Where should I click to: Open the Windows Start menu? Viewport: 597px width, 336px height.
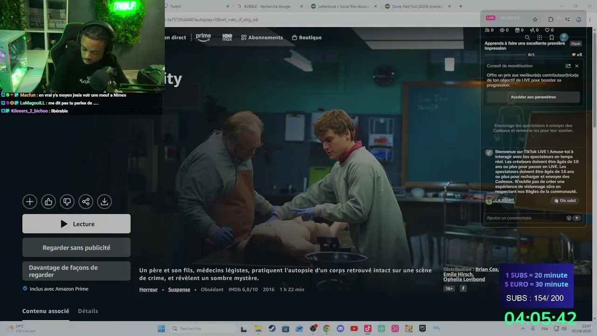pyautogui.click(x=161, y=329)
